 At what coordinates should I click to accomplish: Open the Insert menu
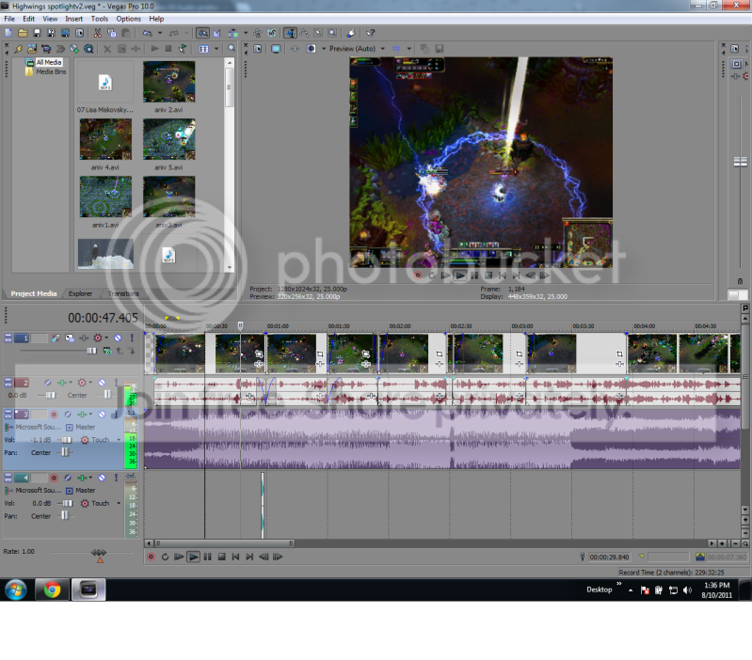[73, 19]
